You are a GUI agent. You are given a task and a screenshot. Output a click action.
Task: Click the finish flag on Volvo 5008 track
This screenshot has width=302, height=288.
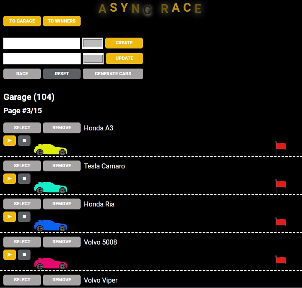(281, 263)
